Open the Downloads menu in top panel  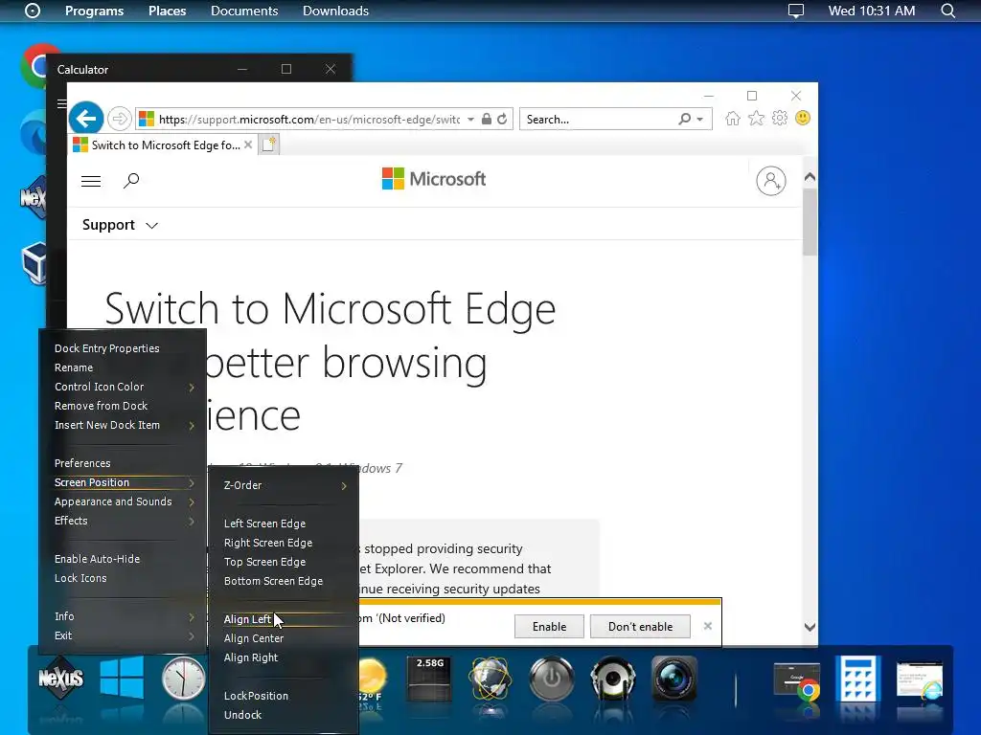pyautogui.click(x=336, y=11)
